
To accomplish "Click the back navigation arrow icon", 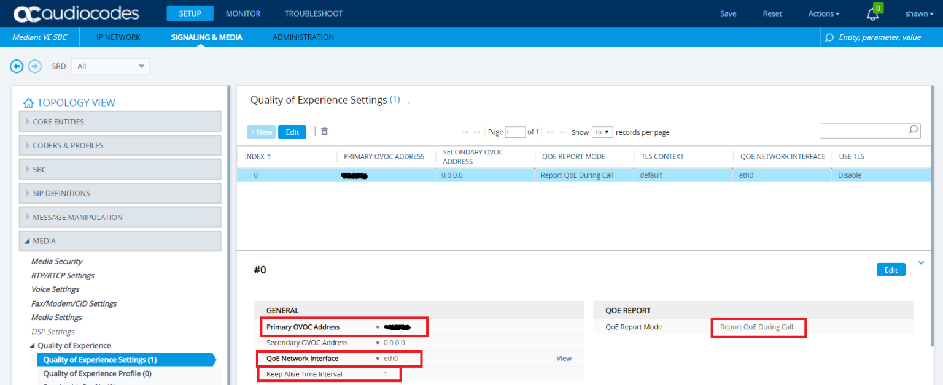I will coord(16,66).
